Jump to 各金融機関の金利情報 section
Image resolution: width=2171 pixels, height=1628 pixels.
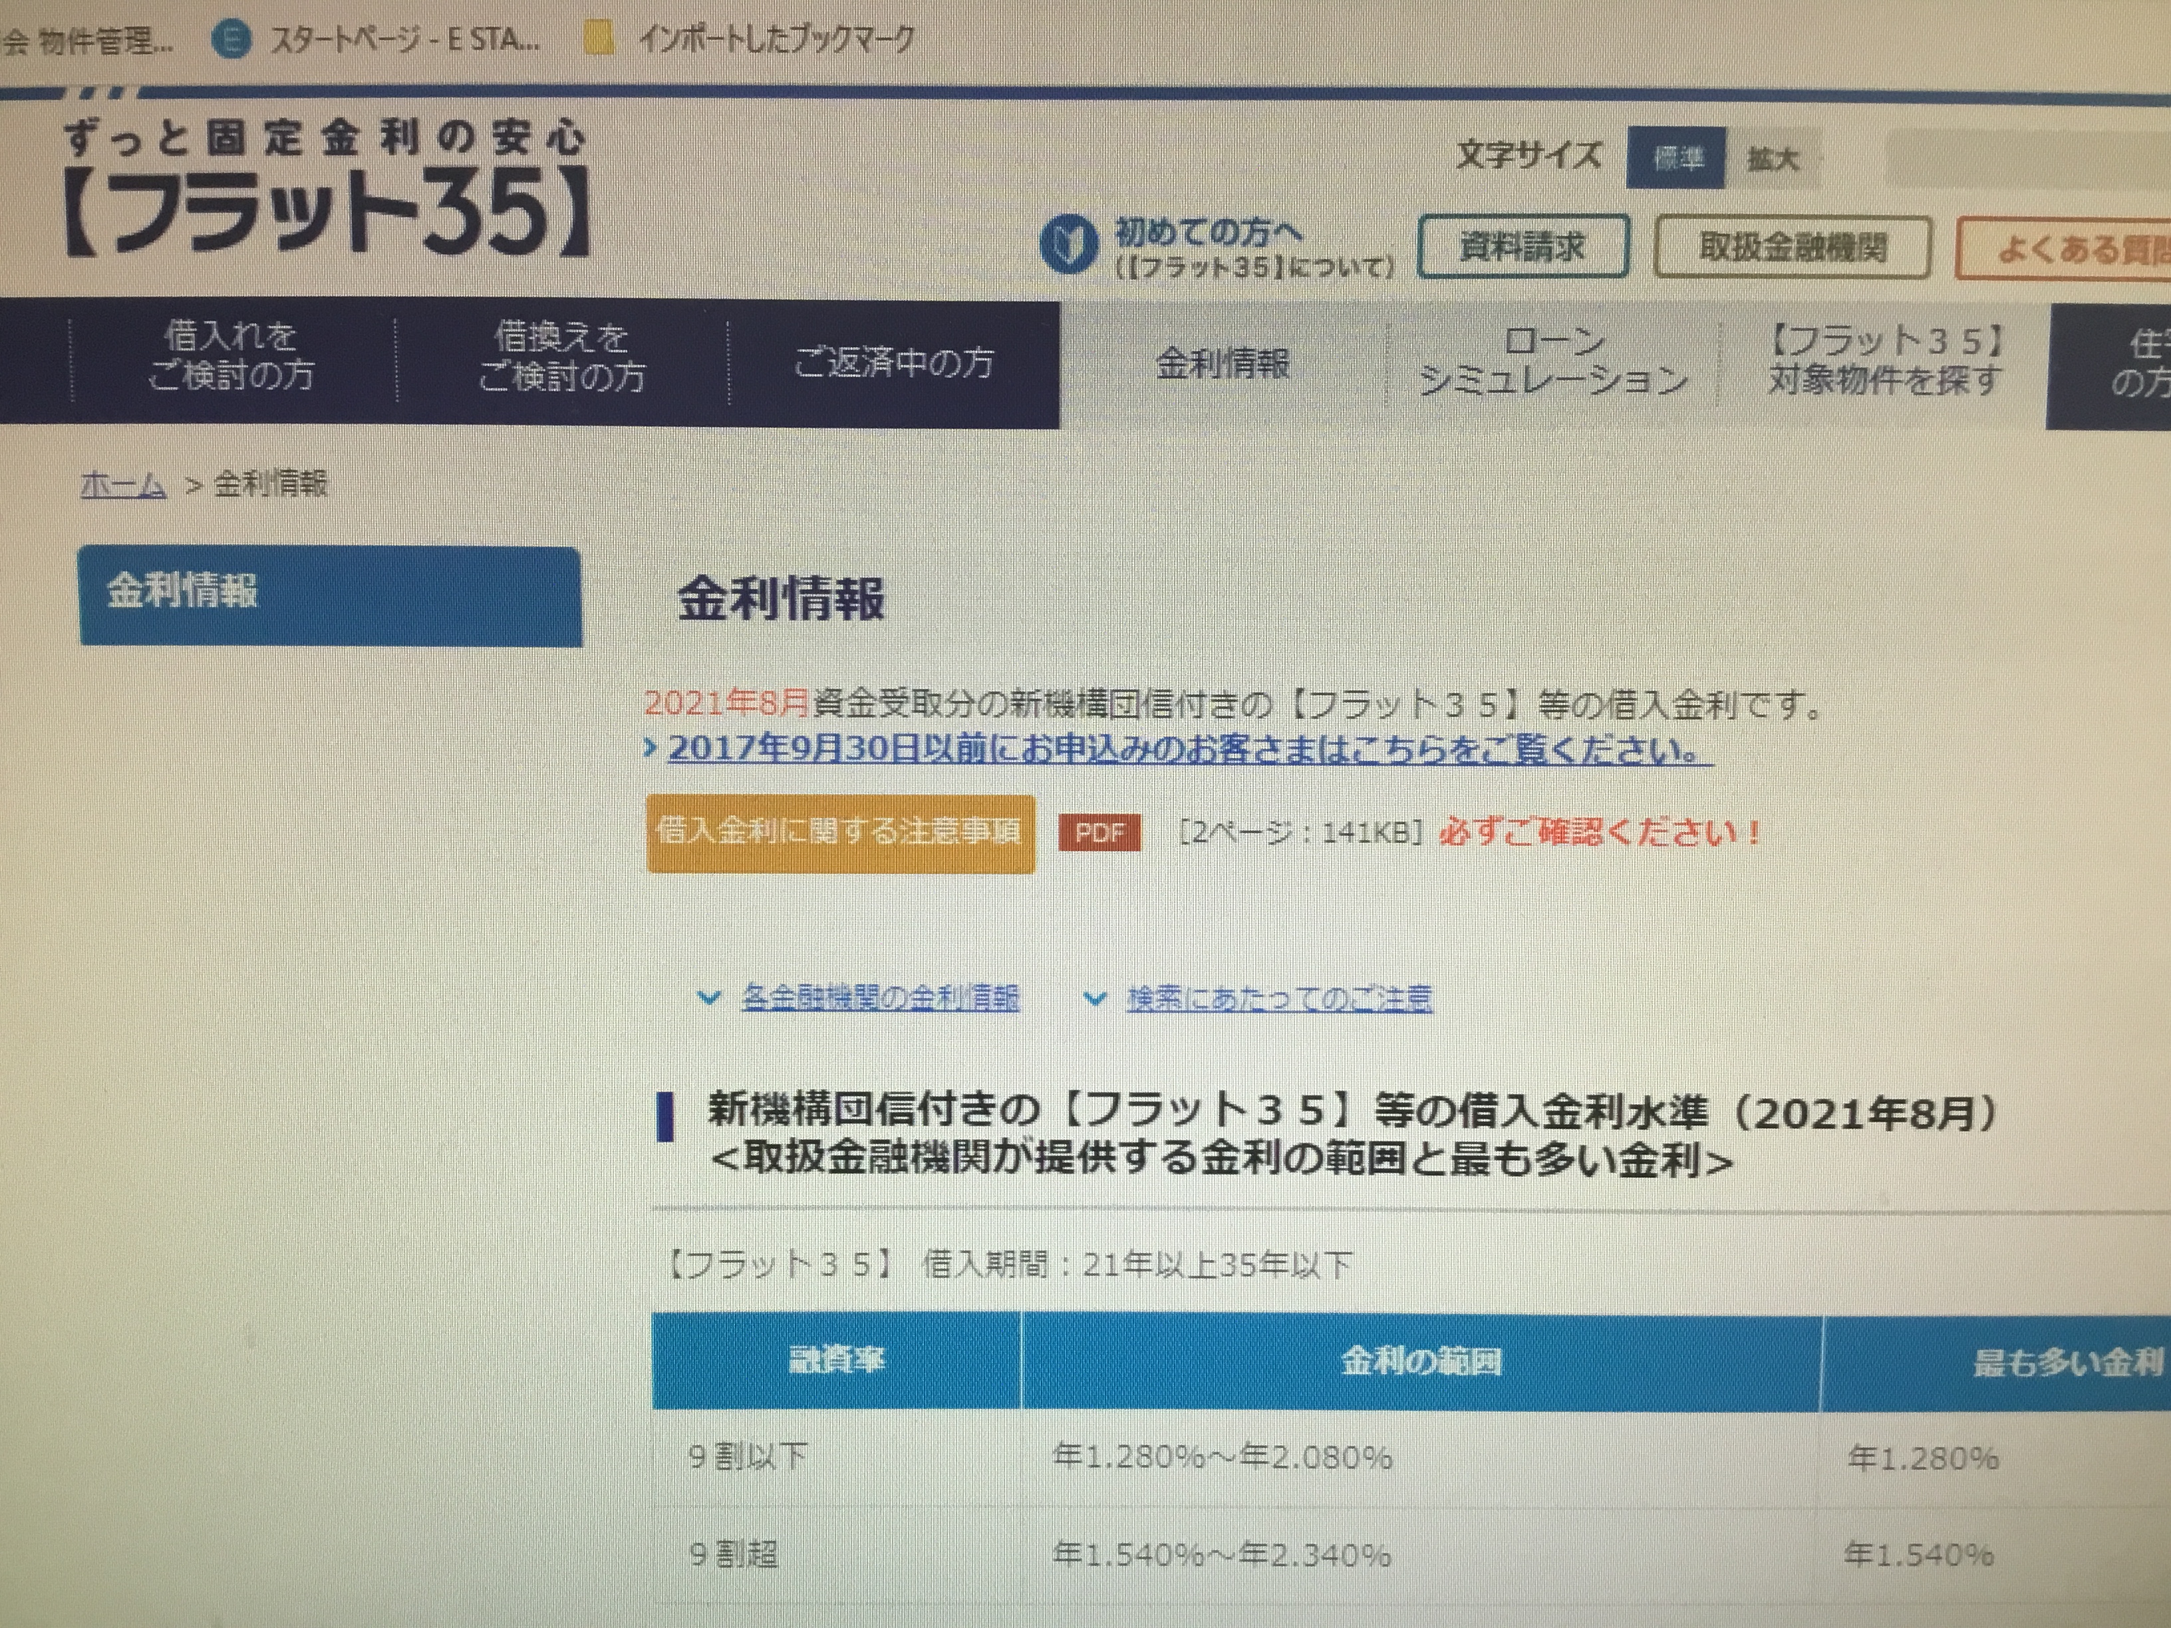tap(881, 998)
